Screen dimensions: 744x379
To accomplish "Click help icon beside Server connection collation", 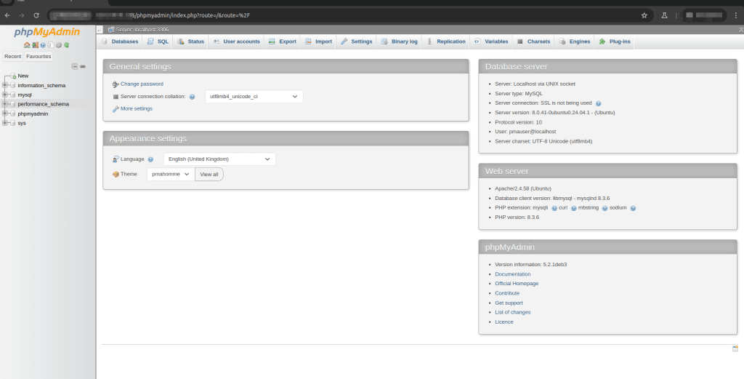I will (192, 97).
